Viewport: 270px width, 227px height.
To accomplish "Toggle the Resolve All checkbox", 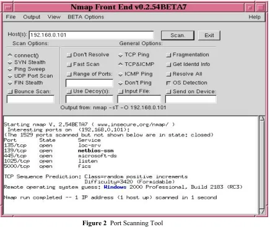I will tap(168, 74).
